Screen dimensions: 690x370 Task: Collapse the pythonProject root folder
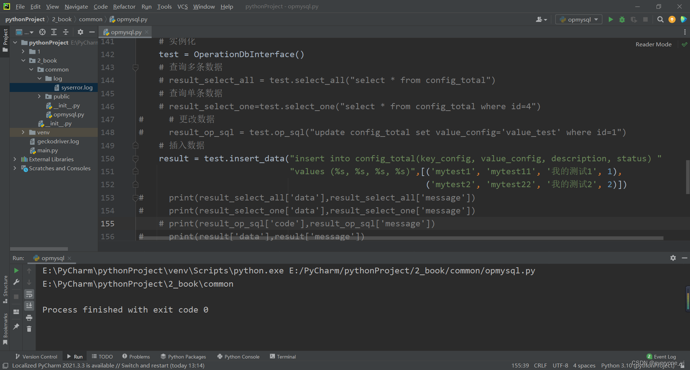15,42
